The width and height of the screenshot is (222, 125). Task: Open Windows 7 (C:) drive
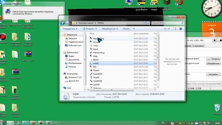[x=75, y=77]
